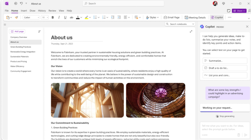The width and height of the screenshot is (251, 140).
Task: Sort the page list
Action: coord(39,31)
